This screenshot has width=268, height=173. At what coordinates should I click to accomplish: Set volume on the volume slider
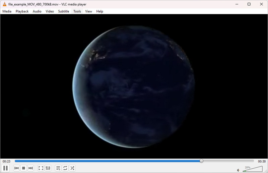pyautogui.click(x=253, y=169)
